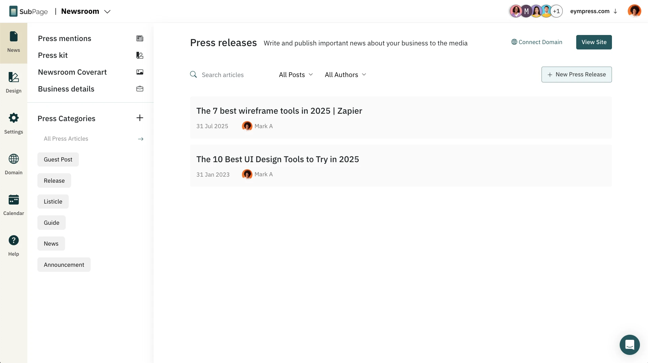648x363 pixels.
Task: Open the chat support bubble
Action: pos(629,345)
